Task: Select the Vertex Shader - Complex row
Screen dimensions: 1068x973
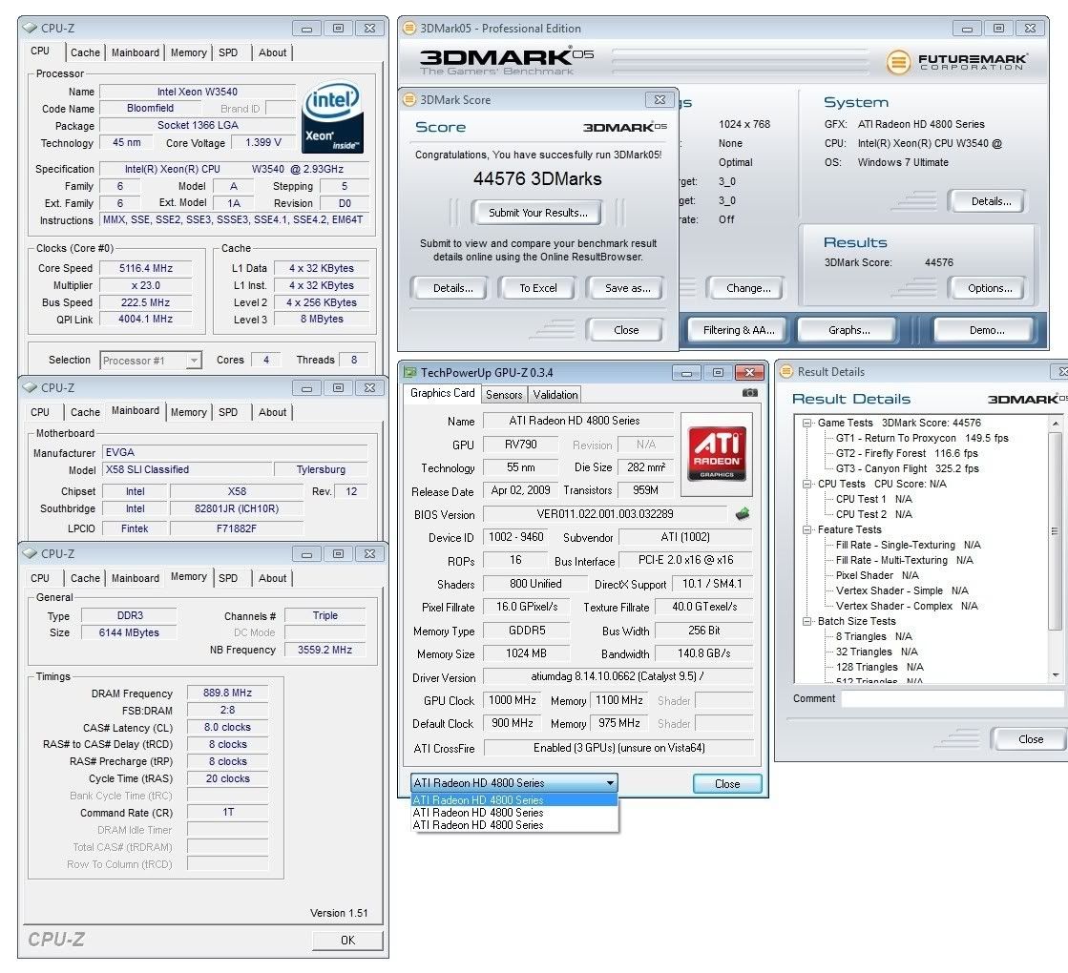Action: tap(907, 606)
